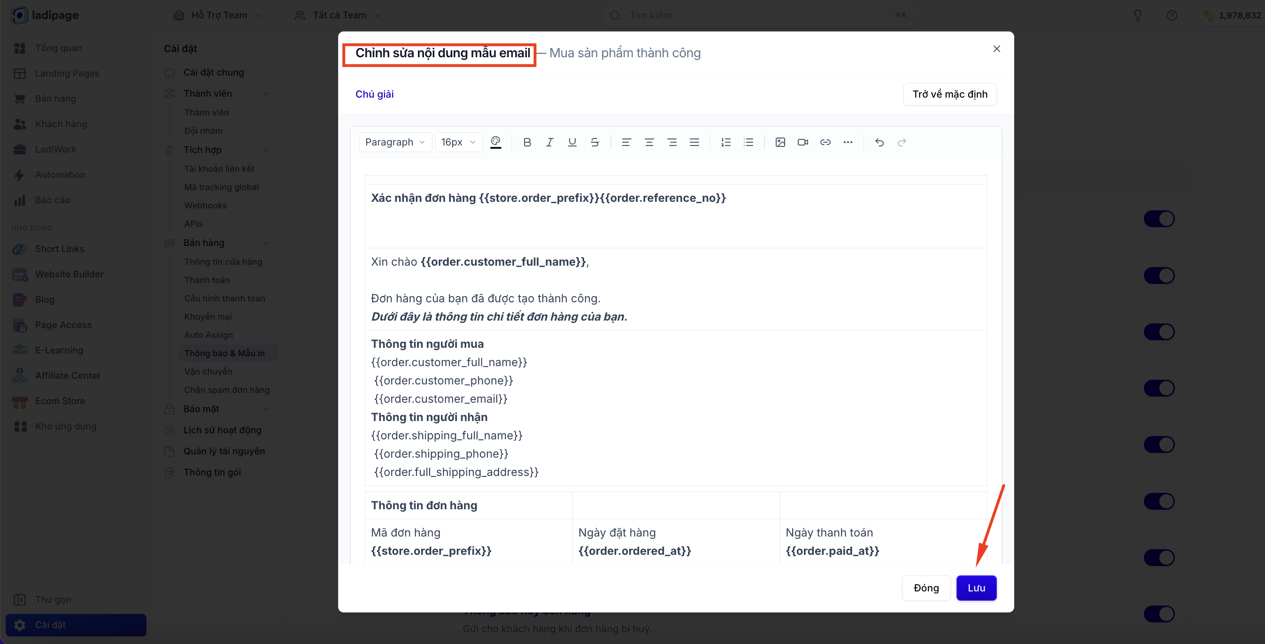Open more editor toolbar options
1265x644 pixels.
[848, 142]
